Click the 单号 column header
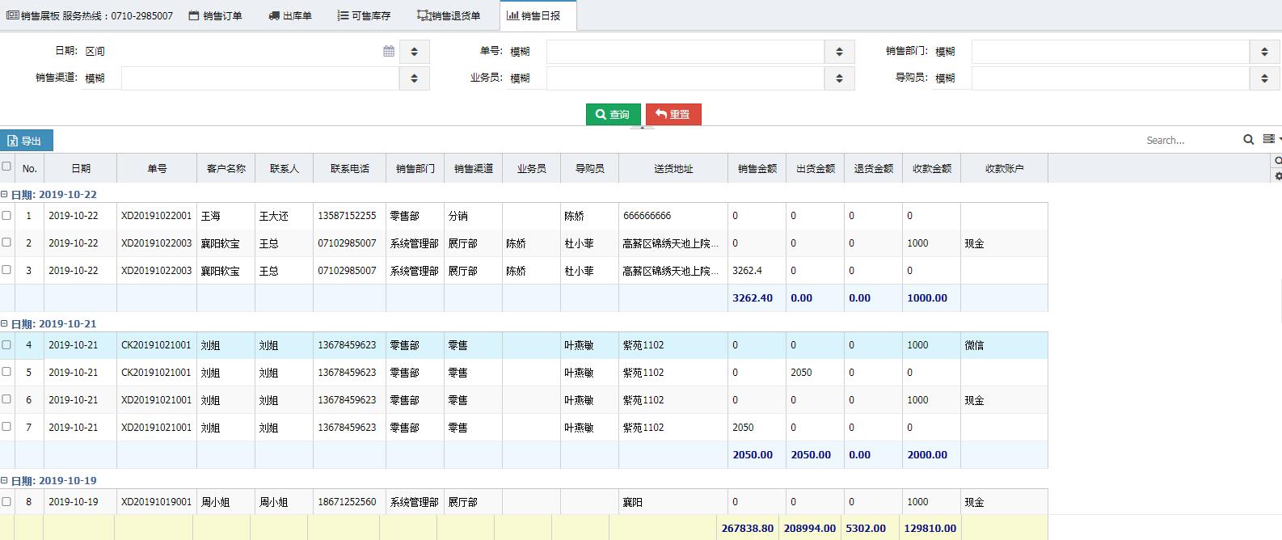 point(157,168)
